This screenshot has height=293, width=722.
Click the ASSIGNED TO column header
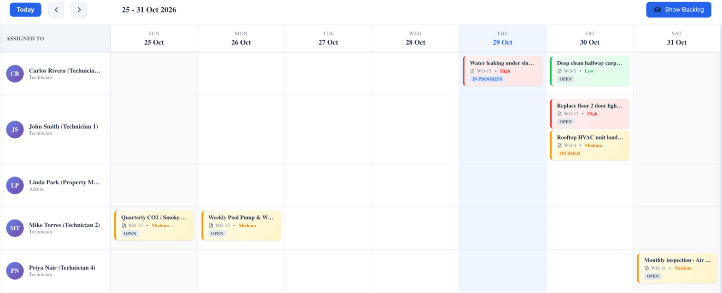click(x=25, y=39)
